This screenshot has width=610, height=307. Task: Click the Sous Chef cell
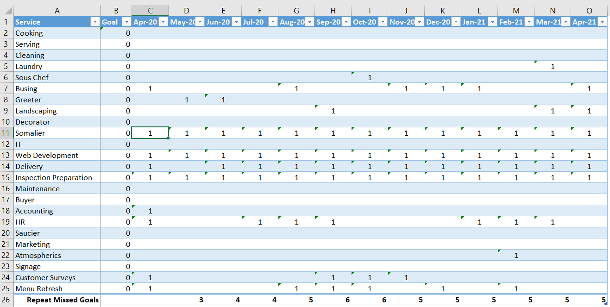57,77
